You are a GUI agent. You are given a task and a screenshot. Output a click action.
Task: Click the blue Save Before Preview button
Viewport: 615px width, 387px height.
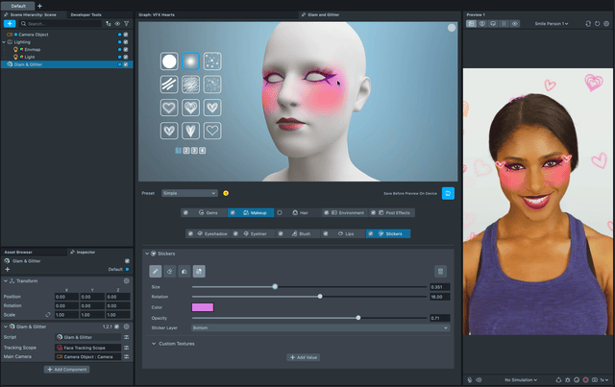point(448,193)
